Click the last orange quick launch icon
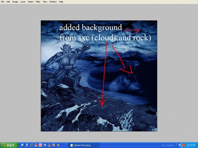This screenshot has height=148, width=198. click(x=58, y=145)
